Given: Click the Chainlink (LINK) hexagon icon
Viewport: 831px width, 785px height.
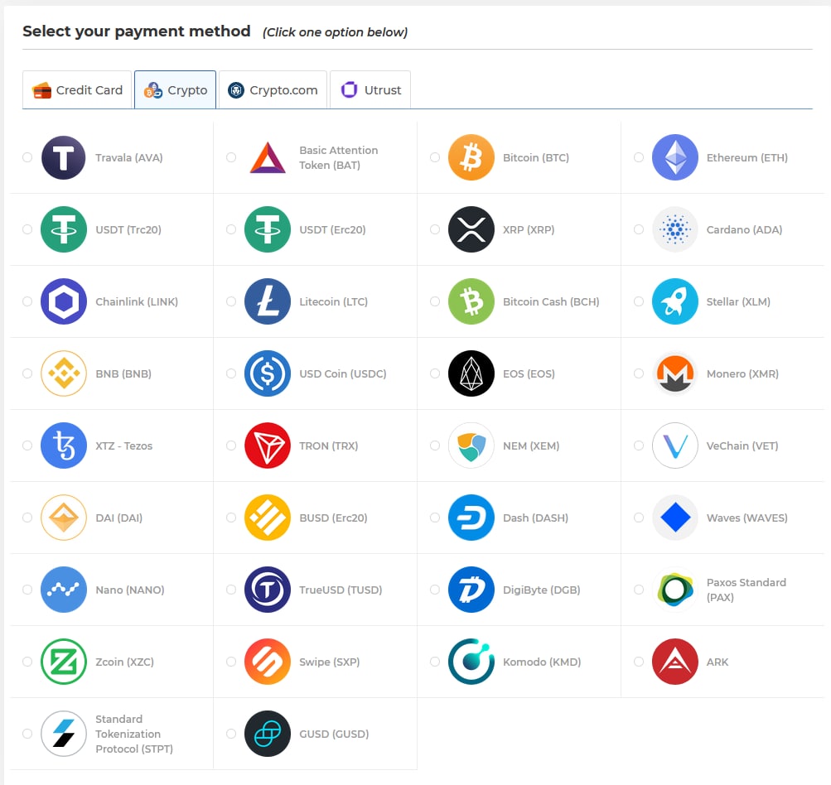Looking at the screenshot, I should click(x=64, y=302).
